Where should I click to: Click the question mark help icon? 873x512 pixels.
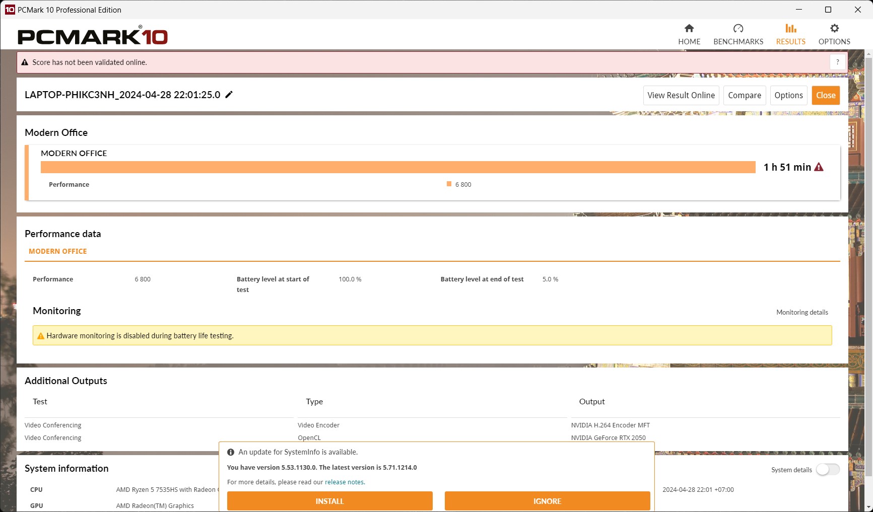pyautogui.click(x=837, y=62)
